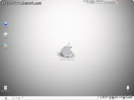Viewport: 134px width, 100px height.
Task: Click the middle quick-launch icon in taskbar
Action: (16, 98)
